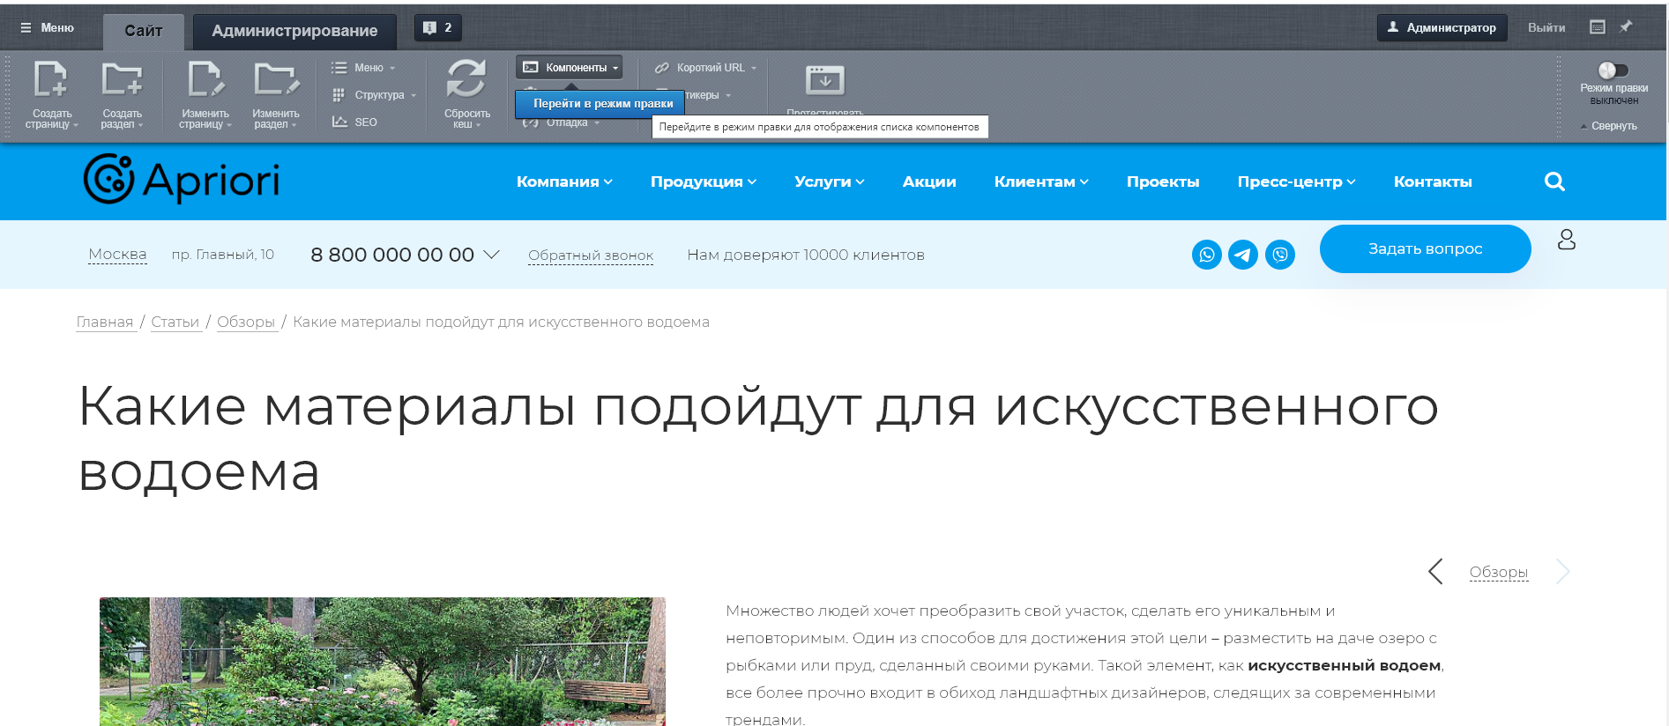Screen dimensions: 1669x726
Task: Click the Viber contact icon
Action: point(1279,255)
